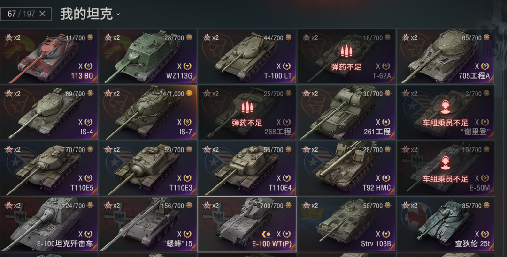Click crew shortage headset icon on E-50M

445,163
